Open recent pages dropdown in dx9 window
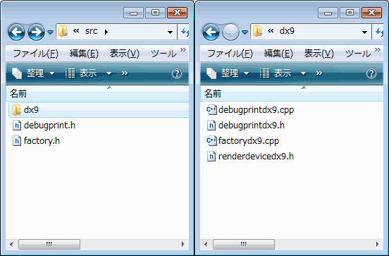This screenshot has width=389, height=256. pos(245,32)
